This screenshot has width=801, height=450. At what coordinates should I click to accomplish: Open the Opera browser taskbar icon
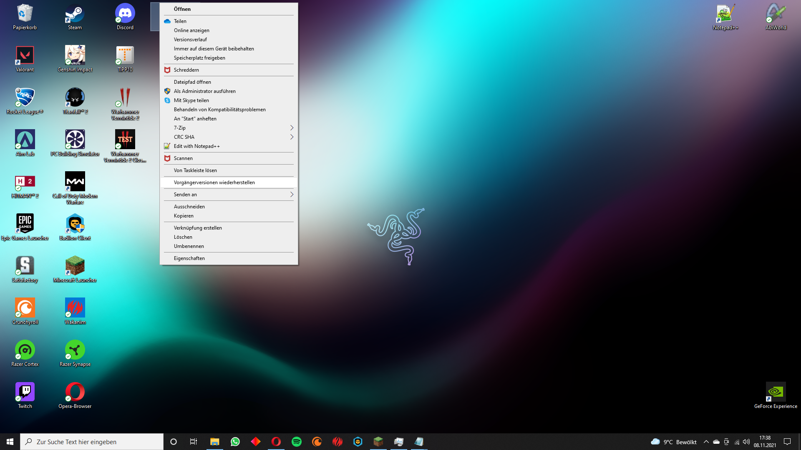276,441
